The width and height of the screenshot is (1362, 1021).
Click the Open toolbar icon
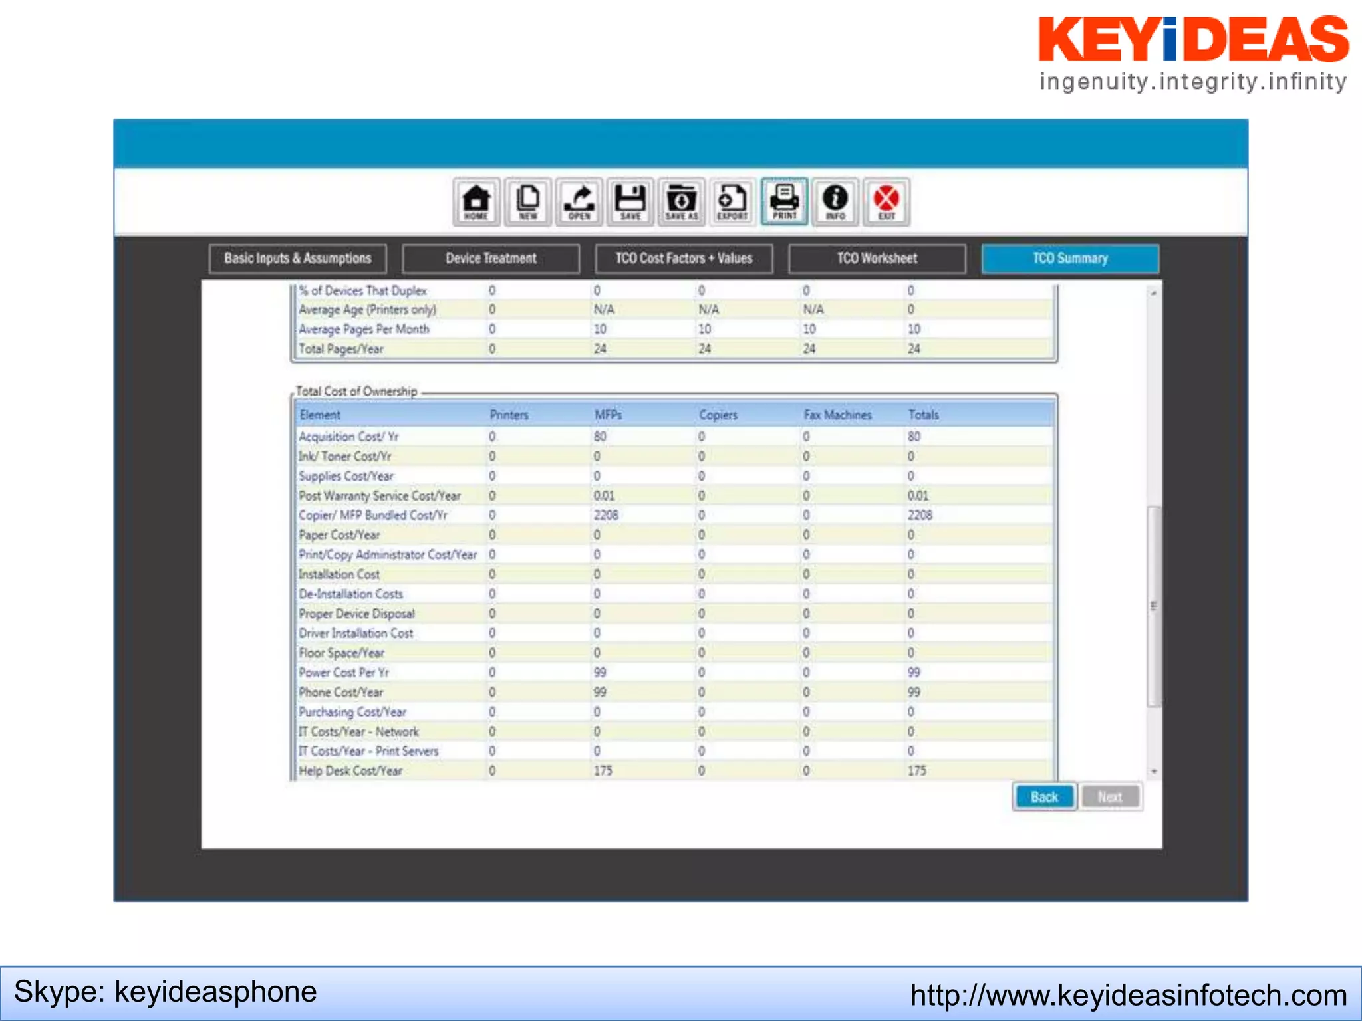point(579,201)
